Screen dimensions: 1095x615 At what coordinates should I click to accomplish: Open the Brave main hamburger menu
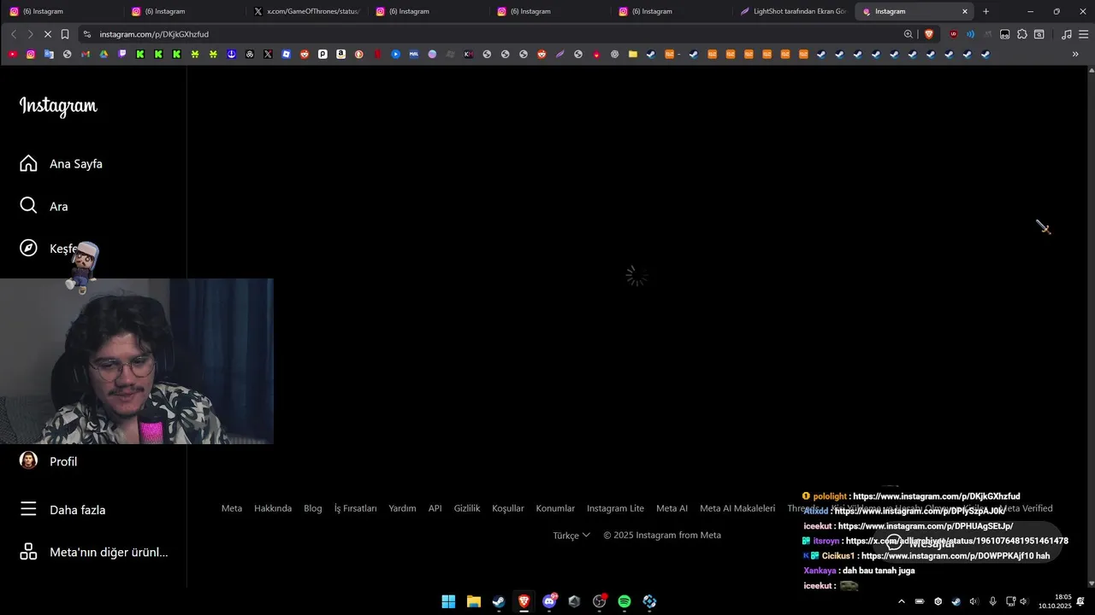pyautogui.click(x=1084, y=34)
